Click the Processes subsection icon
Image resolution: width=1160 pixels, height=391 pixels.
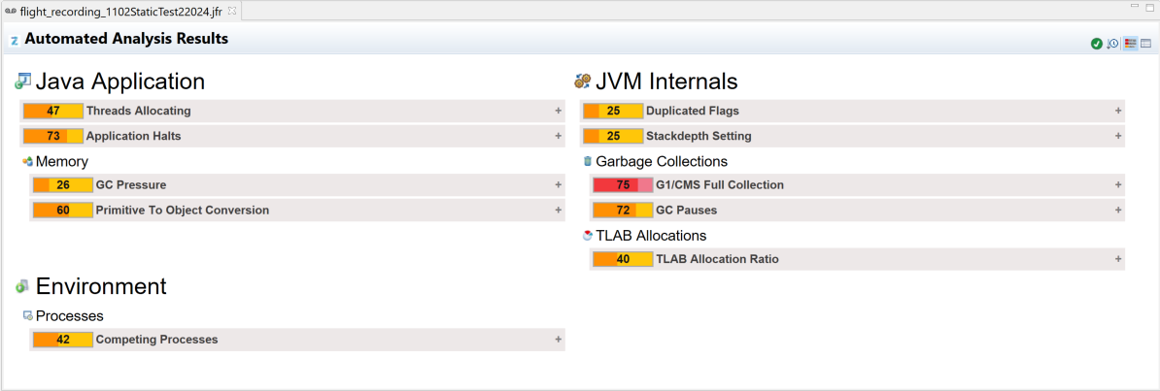point(28,315)
